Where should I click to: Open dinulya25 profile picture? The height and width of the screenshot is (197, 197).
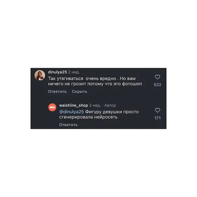pos(40,75)
